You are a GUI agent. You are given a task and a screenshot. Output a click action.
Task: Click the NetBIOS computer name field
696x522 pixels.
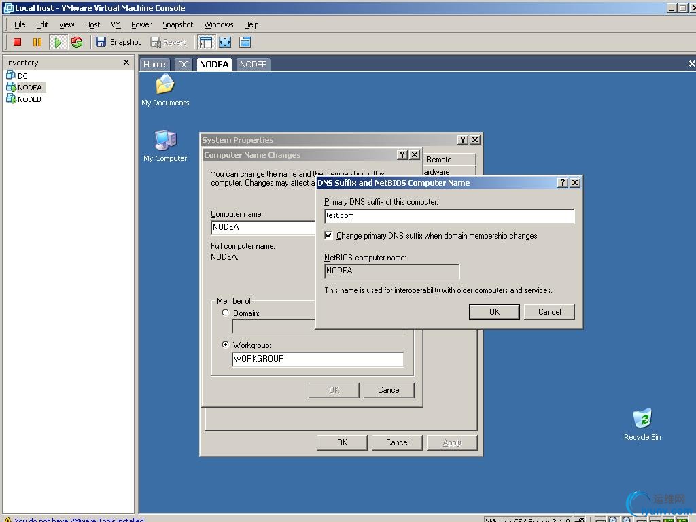[392, 271]
